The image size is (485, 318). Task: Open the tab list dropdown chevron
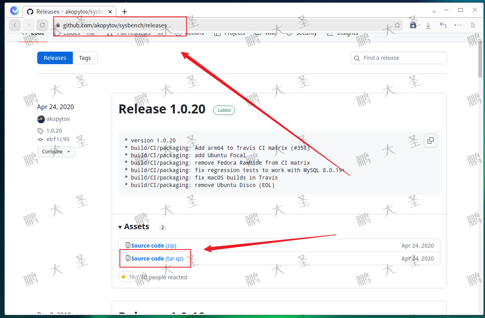click(x=434, y=11)
